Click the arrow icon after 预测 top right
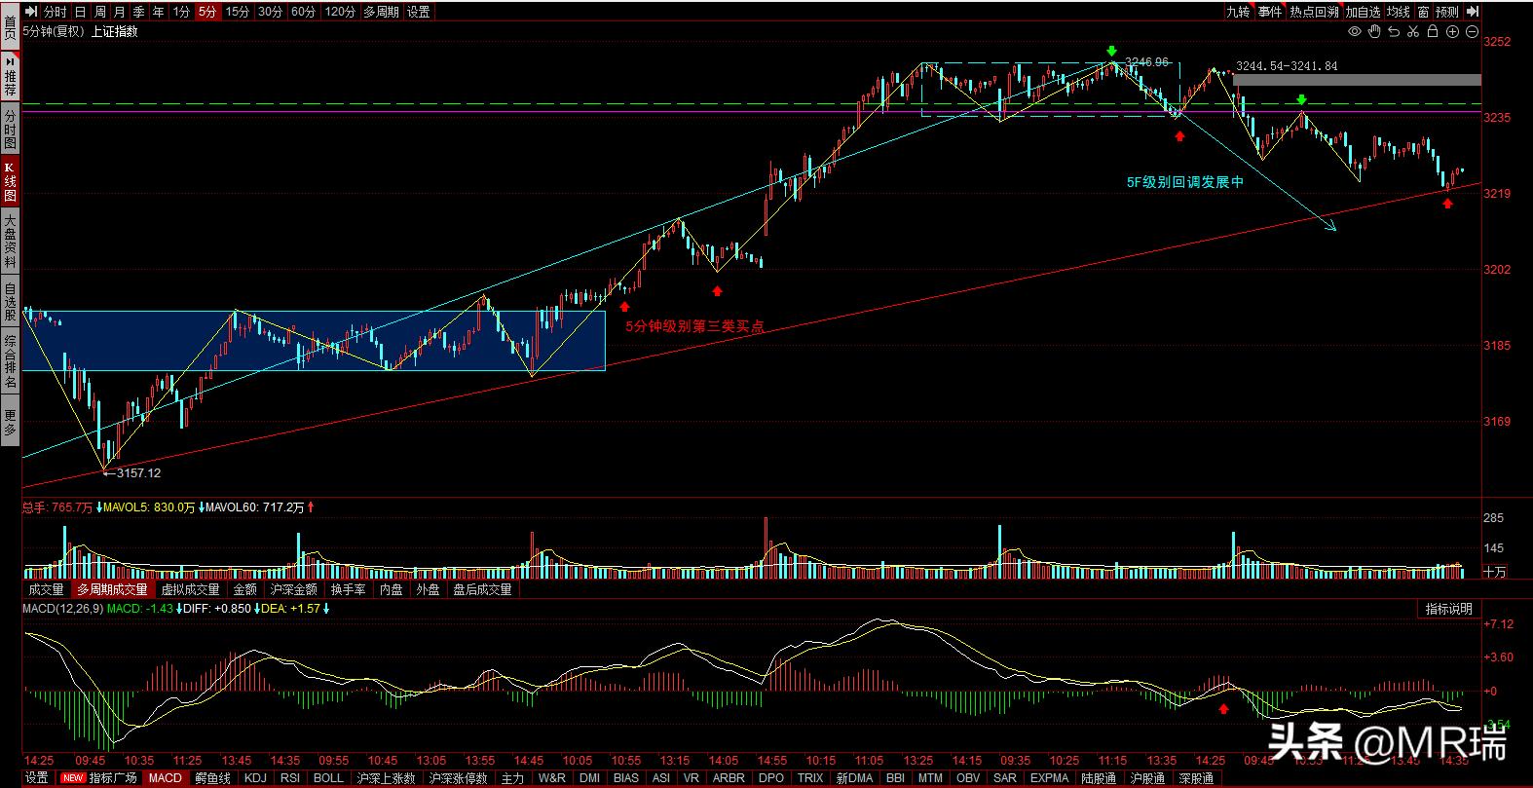Screen dimensions: 1533x788 (1472, 12)
